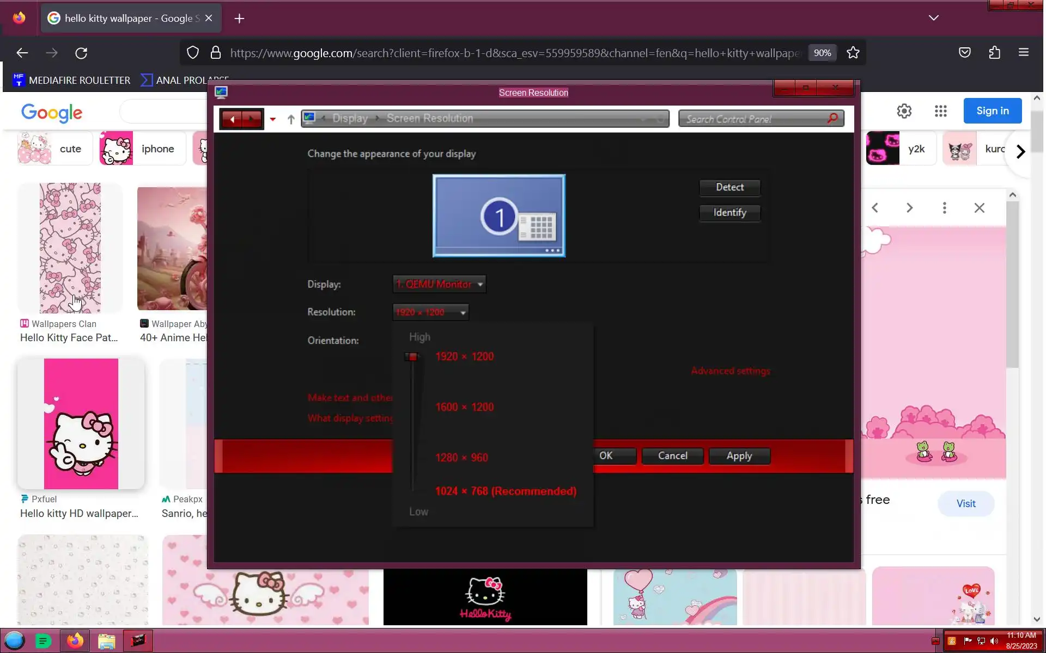Open the Firefox extensions puzzle icon
The width and height of the screenshot is (1046, 653).
click(x=994, y=53)
